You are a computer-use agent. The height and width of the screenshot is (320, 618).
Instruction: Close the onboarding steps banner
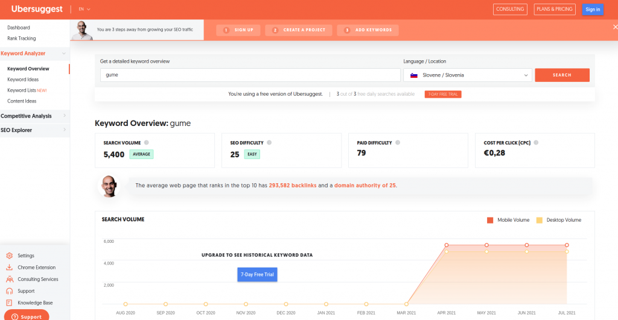click(615, 27)
